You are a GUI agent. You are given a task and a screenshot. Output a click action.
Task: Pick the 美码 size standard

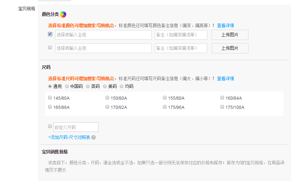click(105, 86)
